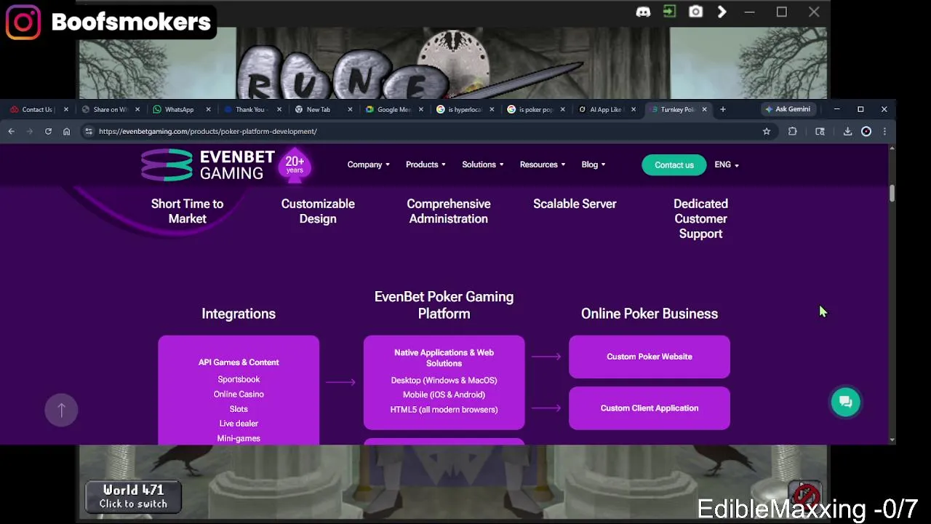Close the Google Meet tab
The width and height of the screenshot is (931, 524).
420,109
